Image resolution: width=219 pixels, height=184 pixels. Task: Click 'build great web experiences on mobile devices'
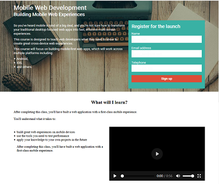tap(46, 132)
